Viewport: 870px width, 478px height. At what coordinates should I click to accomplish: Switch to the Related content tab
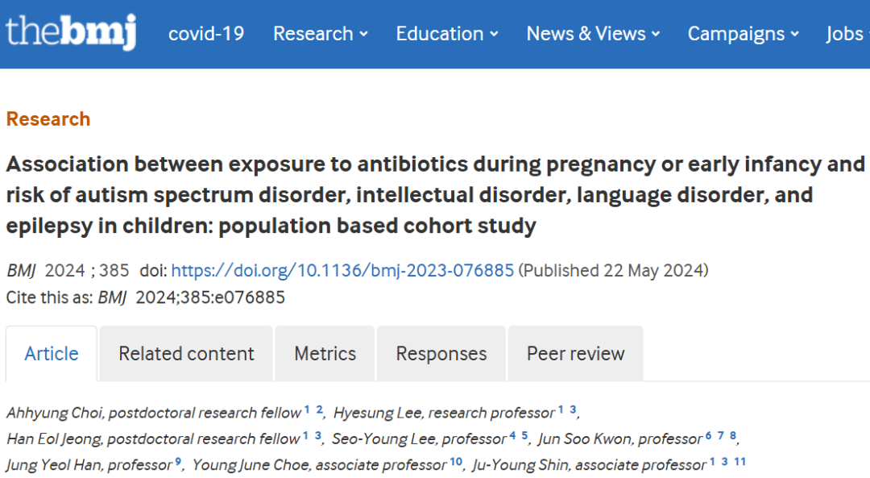186,354
